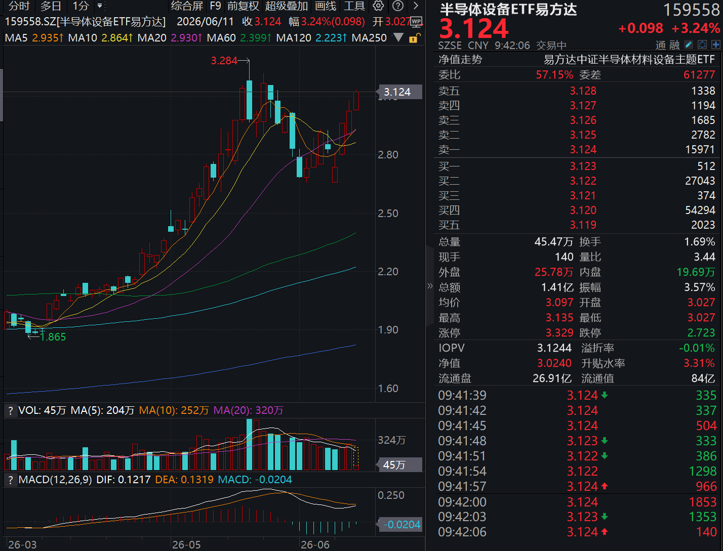Image resolution: width=723 pixels, height=551 pixels.
Task: Open the 综合屏 composite screen view
Action: pos(187,6)
